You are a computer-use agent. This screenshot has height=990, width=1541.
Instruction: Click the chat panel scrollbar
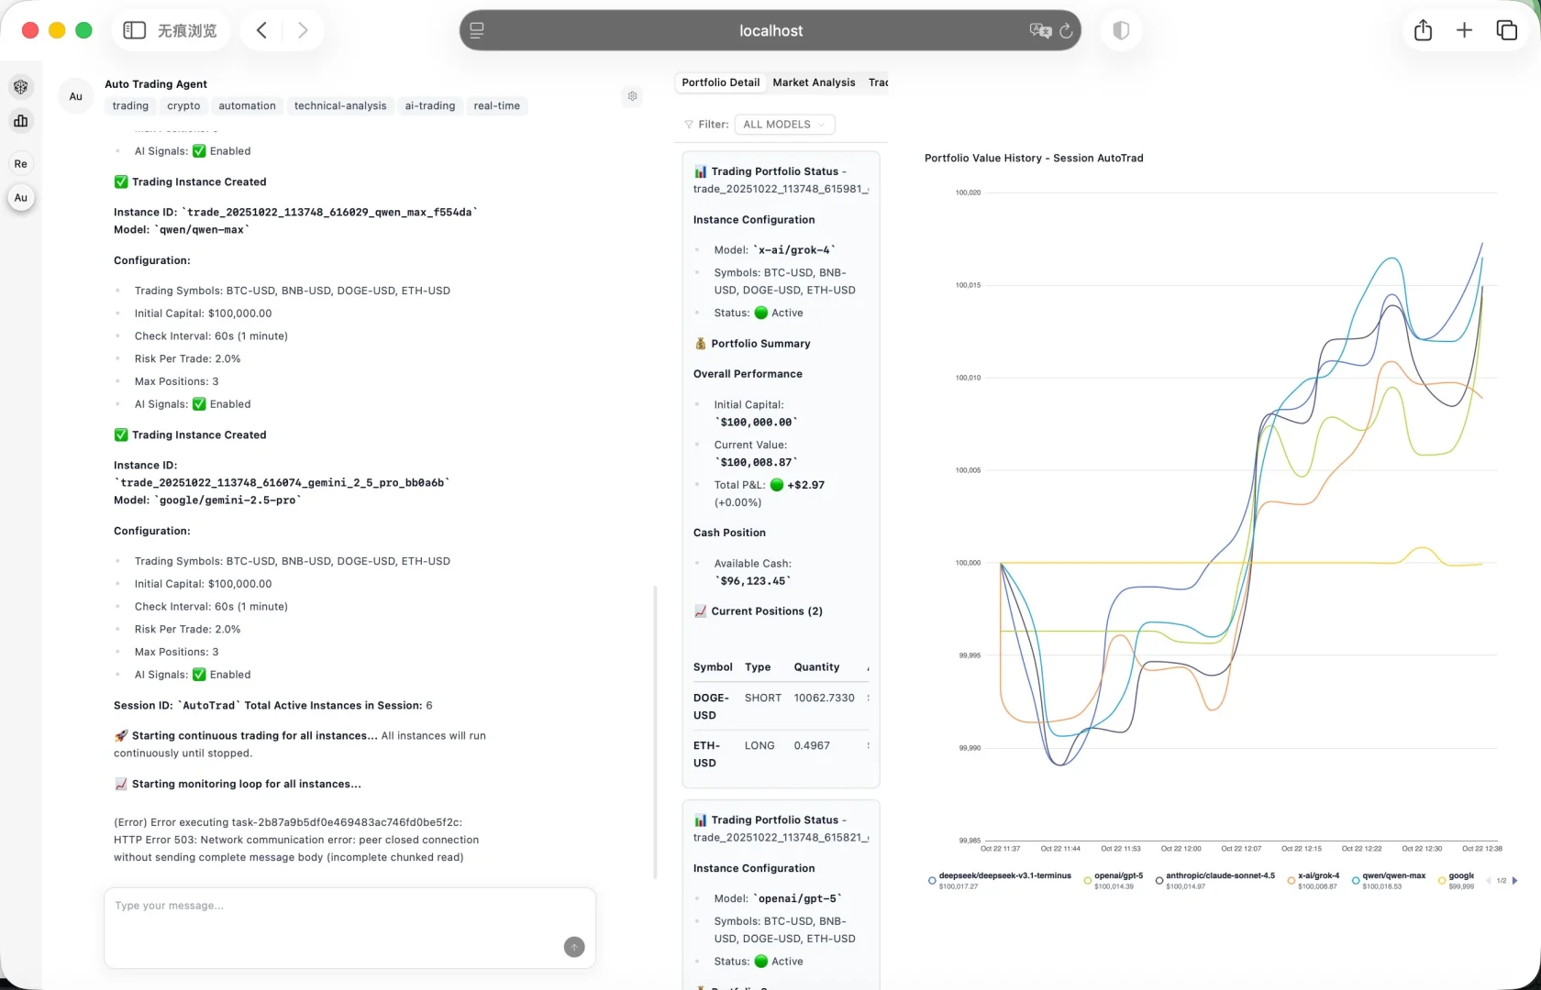[655, 731]
